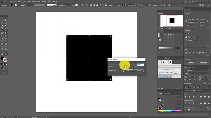Click the gradient ramp slider in Gradient panel

169,48
